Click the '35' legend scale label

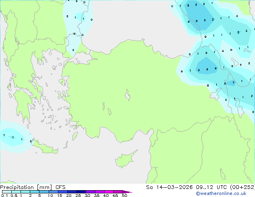[x=97, y=195]
